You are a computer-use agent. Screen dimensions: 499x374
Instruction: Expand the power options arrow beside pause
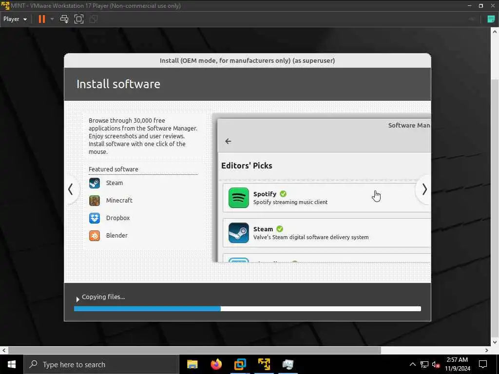coord(52,19)
